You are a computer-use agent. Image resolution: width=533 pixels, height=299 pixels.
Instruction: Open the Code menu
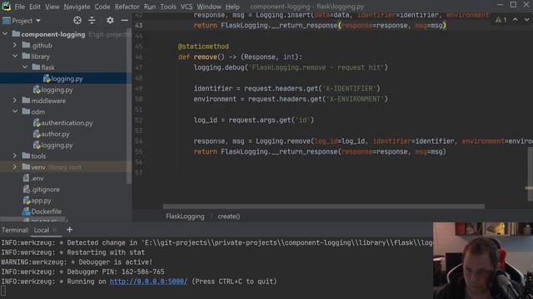(x=102, y=7)
